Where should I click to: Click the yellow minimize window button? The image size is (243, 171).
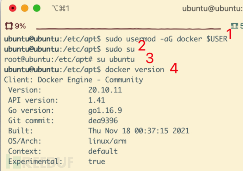pos(25,8)
